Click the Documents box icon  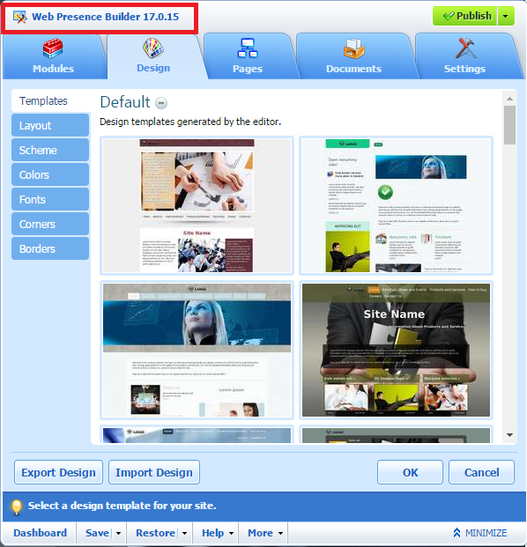354,48
